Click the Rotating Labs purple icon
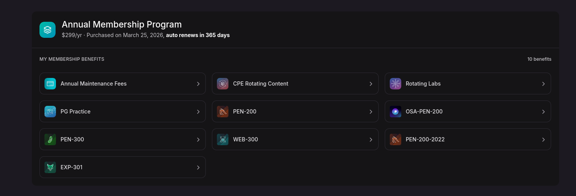 (395, 84)
